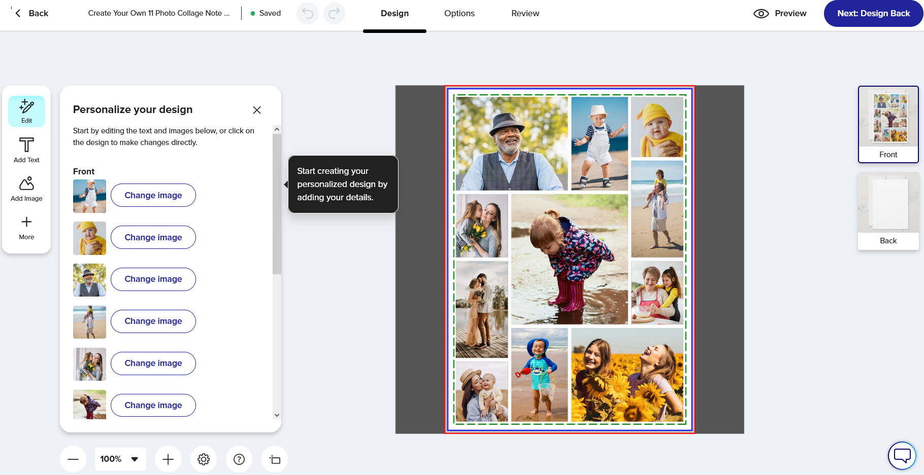Close the Personalize your design panel

point(257,110)
